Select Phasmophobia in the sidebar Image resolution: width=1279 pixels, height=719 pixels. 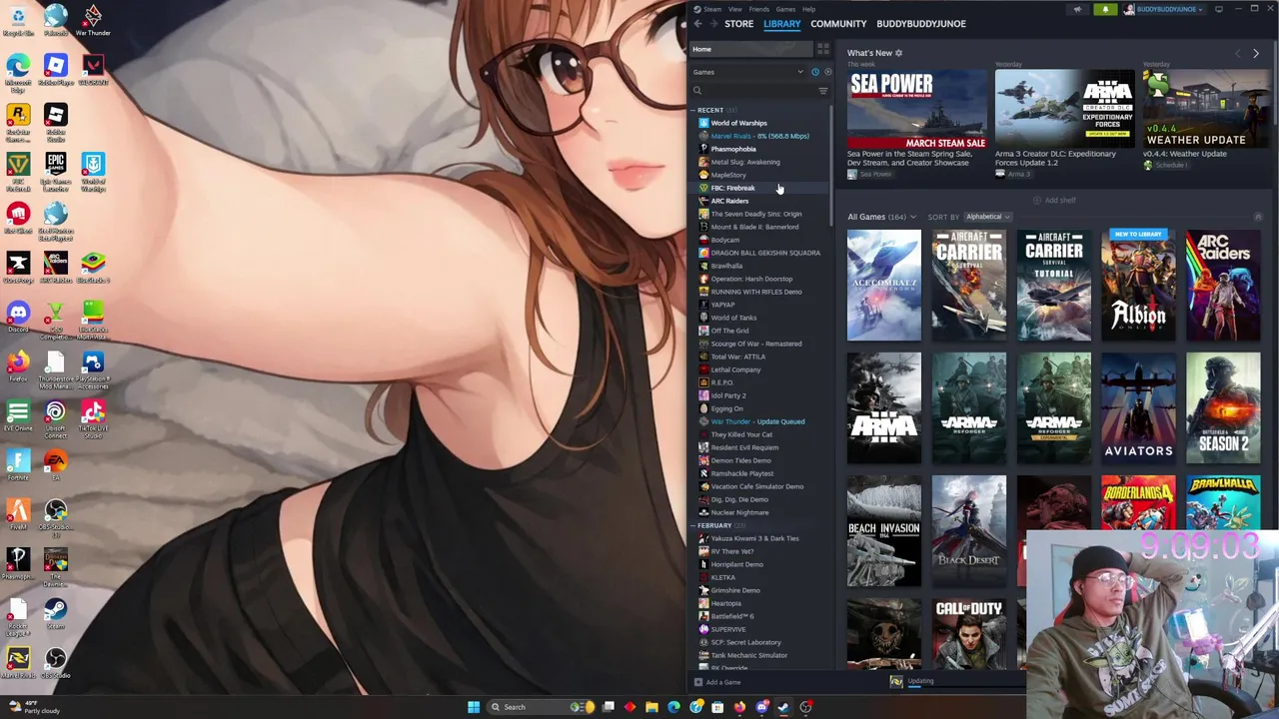(x=733, y=149)
